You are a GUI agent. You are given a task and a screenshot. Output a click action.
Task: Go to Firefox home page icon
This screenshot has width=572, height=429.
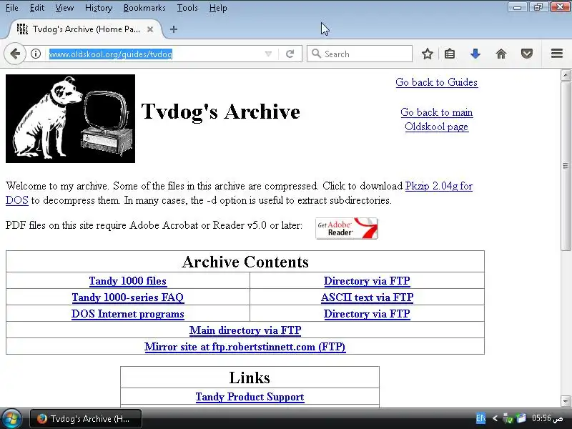501,54
